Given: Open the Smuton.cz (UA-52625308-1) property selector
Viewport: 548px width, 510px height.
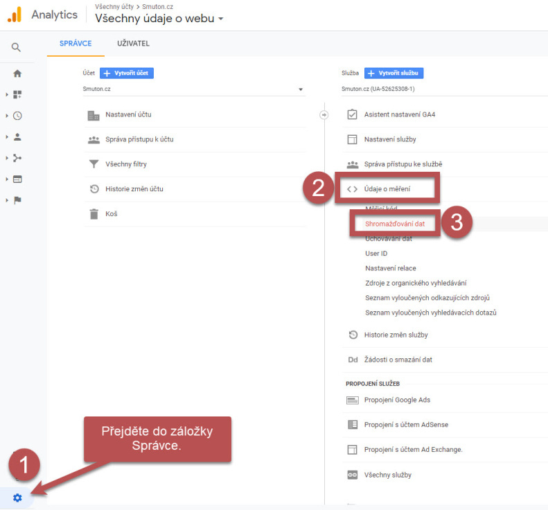Looking at the screenshot, I should (445, 89).
